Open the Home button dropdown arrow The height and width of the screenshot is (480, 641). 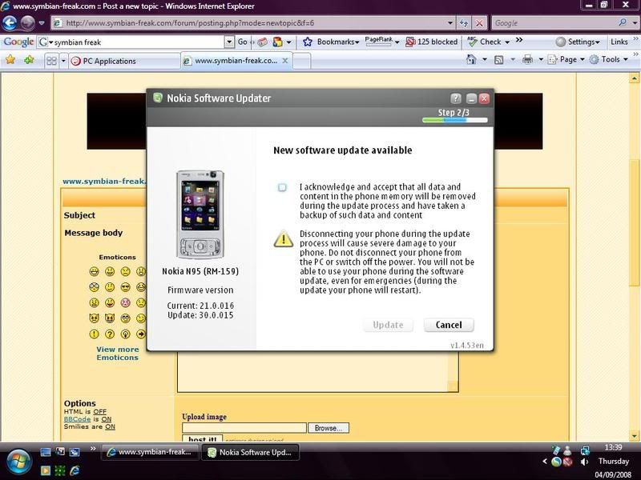[485, 60]
